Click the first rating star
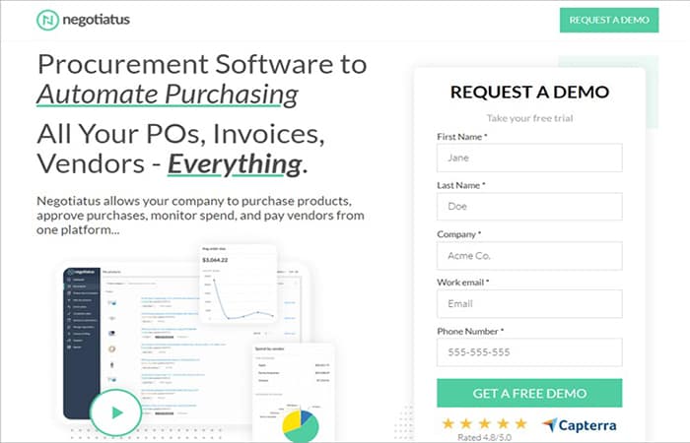 tap(448, 423)
